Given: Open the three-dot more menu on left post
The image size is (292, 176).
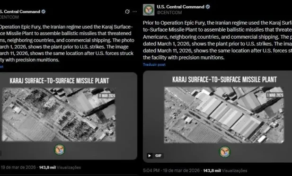Looking at the screenshot, I should click(134, 11).
